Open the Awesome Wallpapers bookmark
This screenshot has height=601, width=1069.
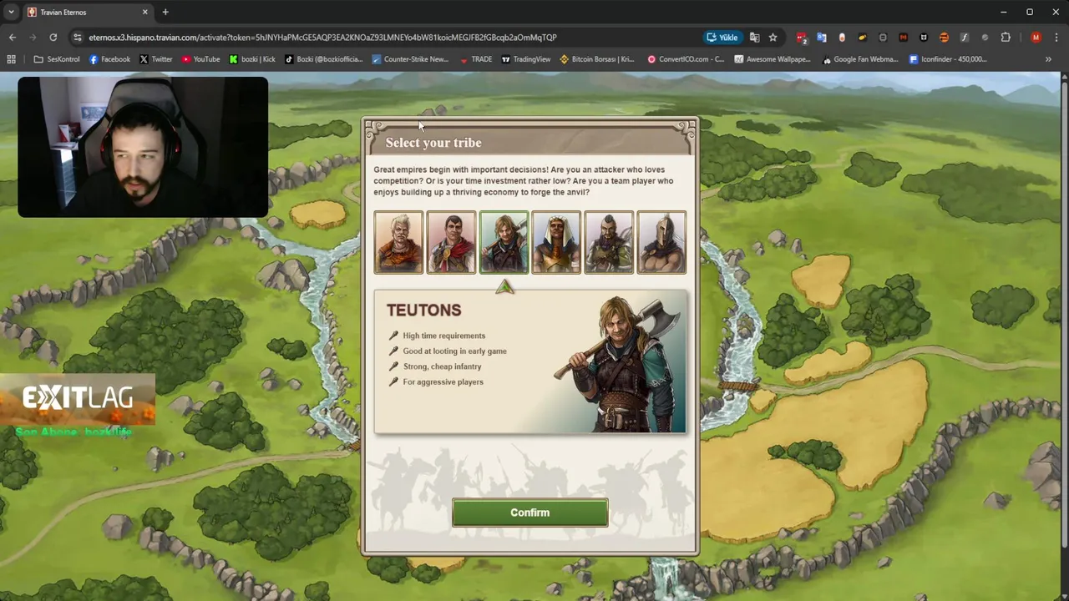pos(773,59)
